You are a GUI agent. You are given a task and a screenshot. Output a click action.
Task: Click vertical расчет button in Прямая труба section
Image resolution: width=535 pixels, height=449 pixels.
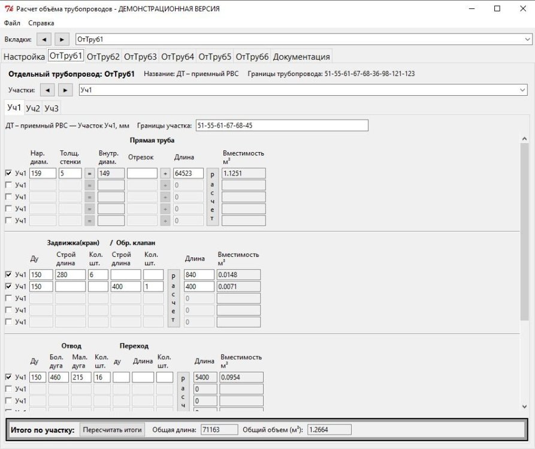click(x=212, y=196)
